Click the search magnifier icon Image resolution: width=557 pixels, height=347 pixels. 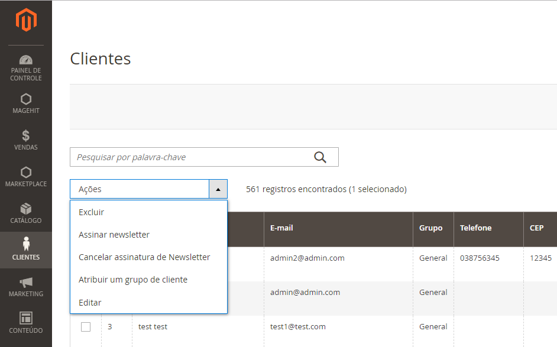pos(320,157)
